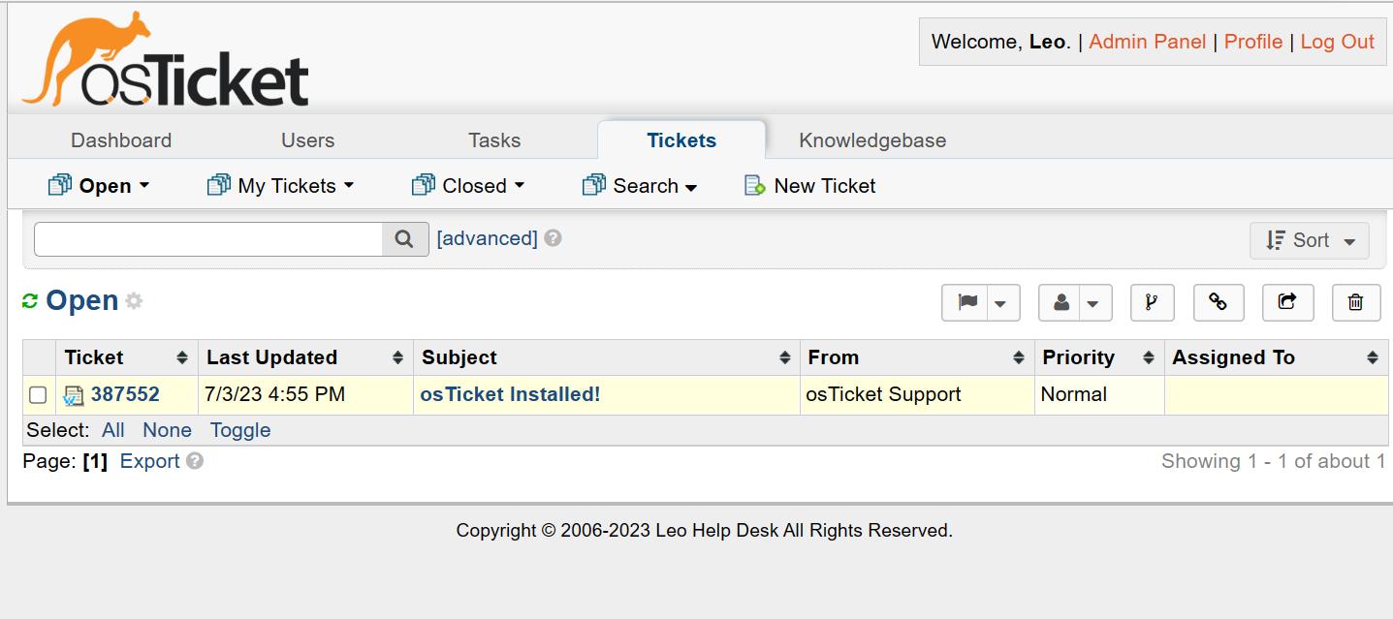Click the help icon beside Export
Viewport: 1393px width, 619px height.
pos(195,461)
